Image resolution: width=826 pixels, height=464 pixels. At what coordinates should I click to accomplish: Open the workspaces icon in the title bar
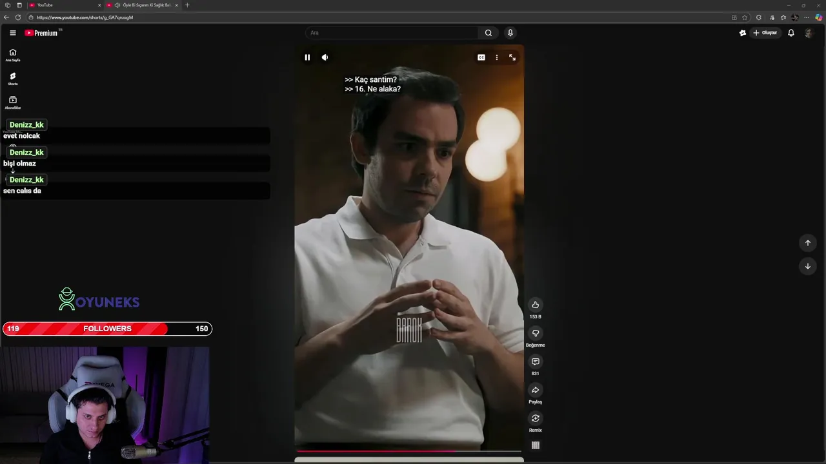click(7, 5)
